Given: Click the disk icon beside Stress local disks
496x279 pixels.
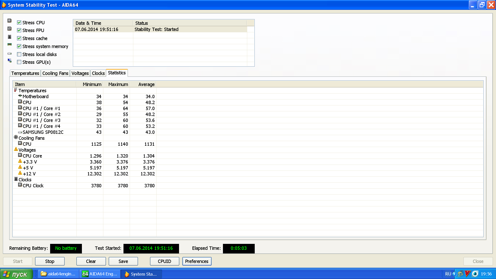Looking at the screenshot, I should [10, 53].
